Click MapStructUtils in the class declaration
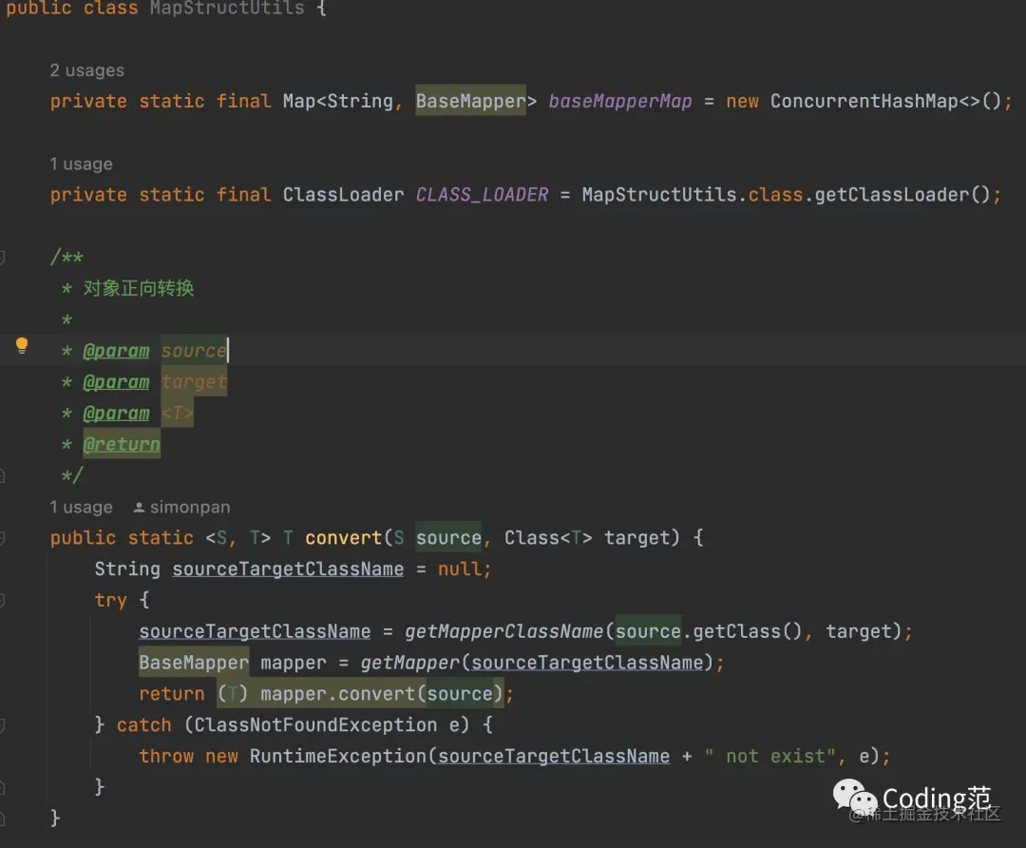1026x848 pixels. 227,8
